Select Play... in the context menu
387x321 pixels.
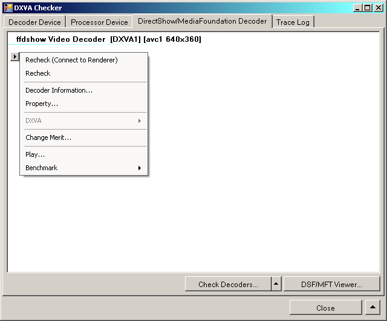(83, 154)
